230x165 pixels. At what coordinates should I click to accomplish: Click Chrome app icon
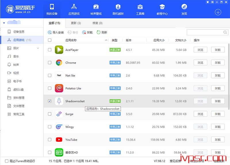click(59, 63)
